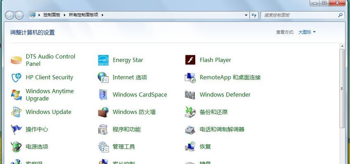Open the Windows 防火墙 icon

(103, 112)
